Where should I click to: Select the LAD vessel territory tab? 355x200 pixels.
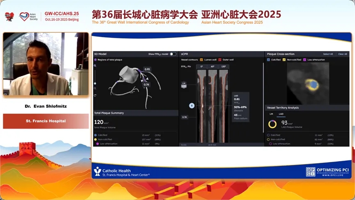pos(281,114)
